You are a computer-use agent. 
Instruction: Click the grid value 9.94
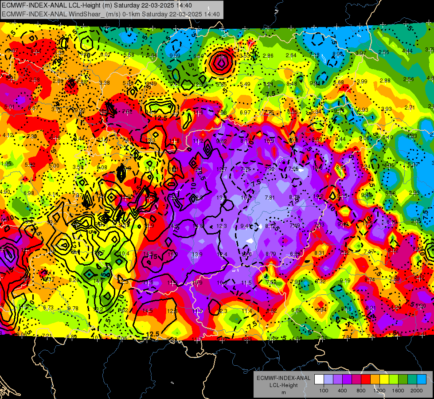pyautogui.click(x=315, y=83)
